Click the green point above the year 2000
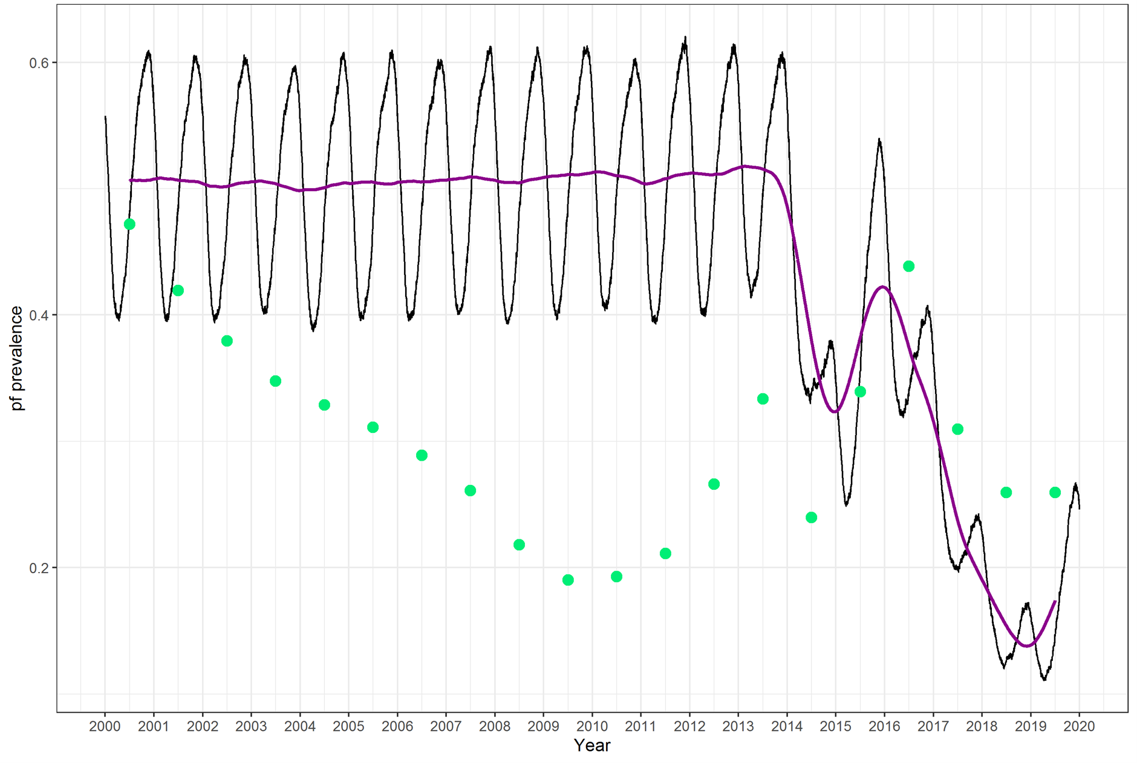The height and width of the screenshot is (763, 1137). point(130,224)
